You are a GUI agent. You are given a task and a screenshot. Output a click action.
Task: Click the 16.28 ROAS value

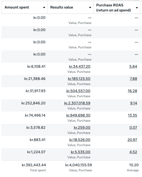[132, 91]
